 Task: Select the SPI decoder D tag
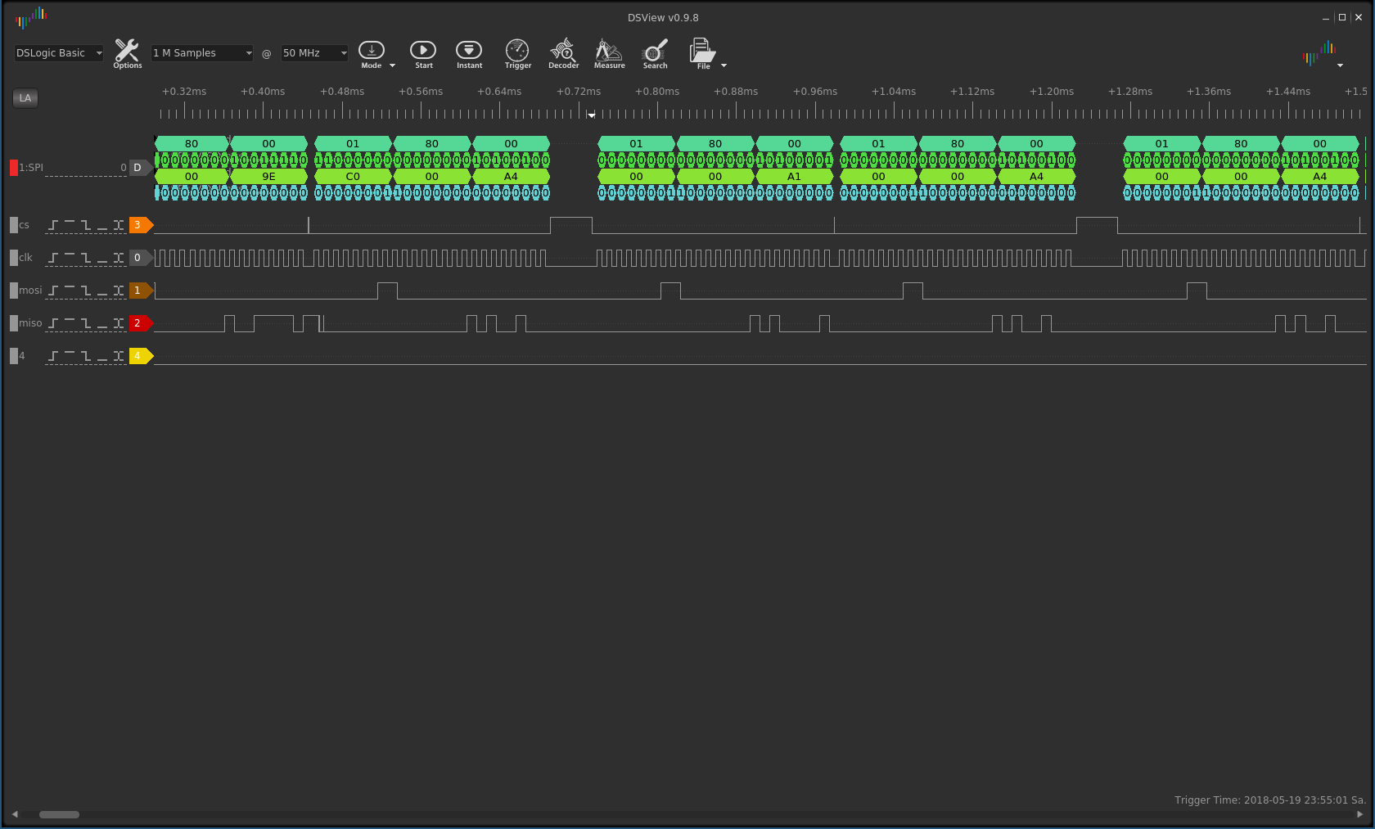(141, 168)
